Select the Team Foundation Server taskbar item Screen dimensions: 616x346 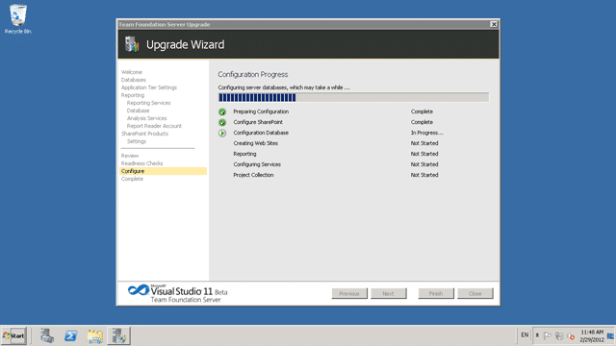119,335
